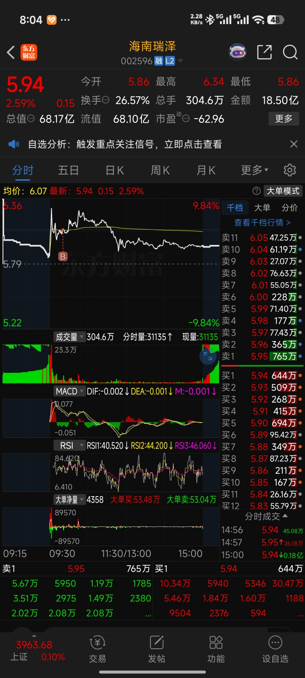Open chart settings gear icon
This screenshot has height=678, width=305.
tap(290, 170)
